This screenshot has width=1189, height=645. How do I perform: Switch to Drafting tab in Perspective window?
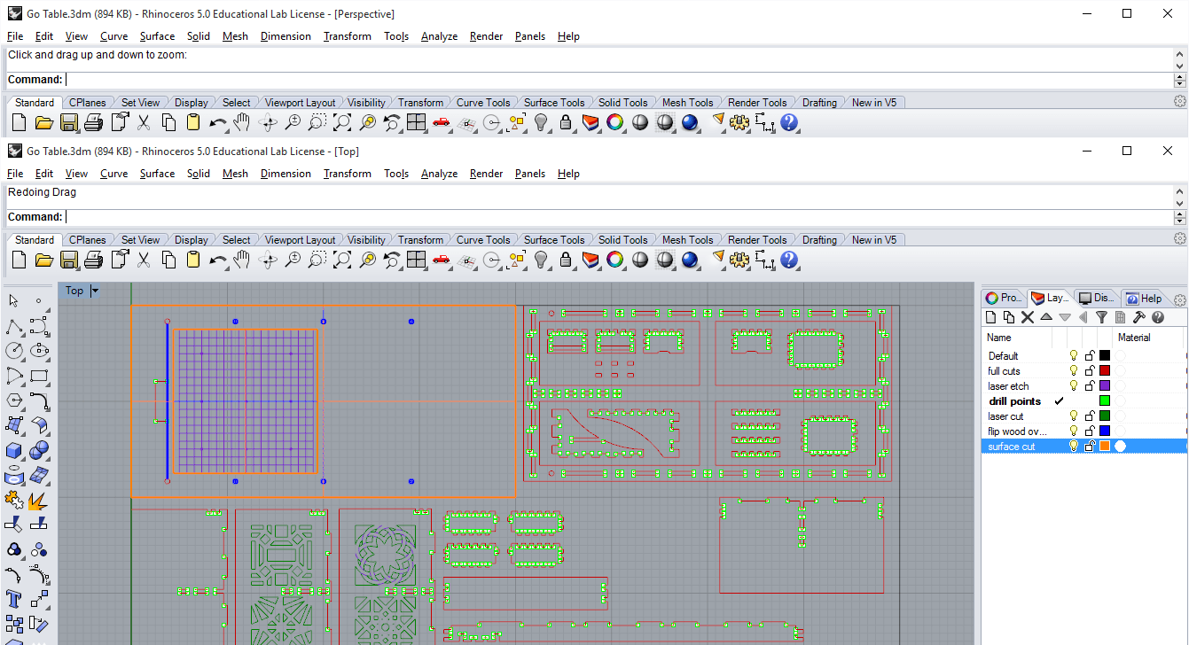coord(819,103)
